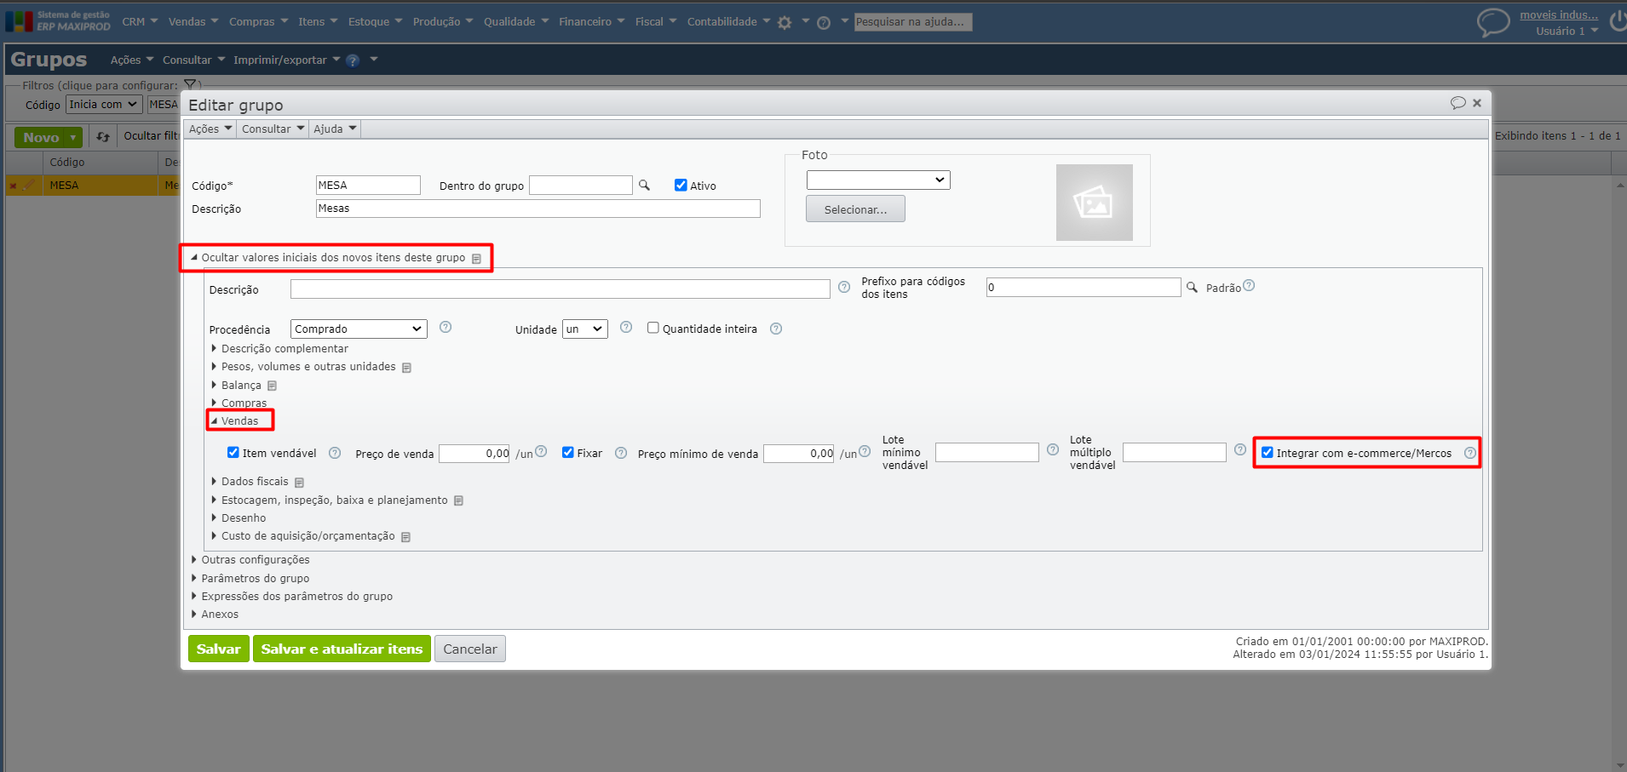1627x772 pixels.
Task: Click the Preço de venda input field
Action: [474, 454]
